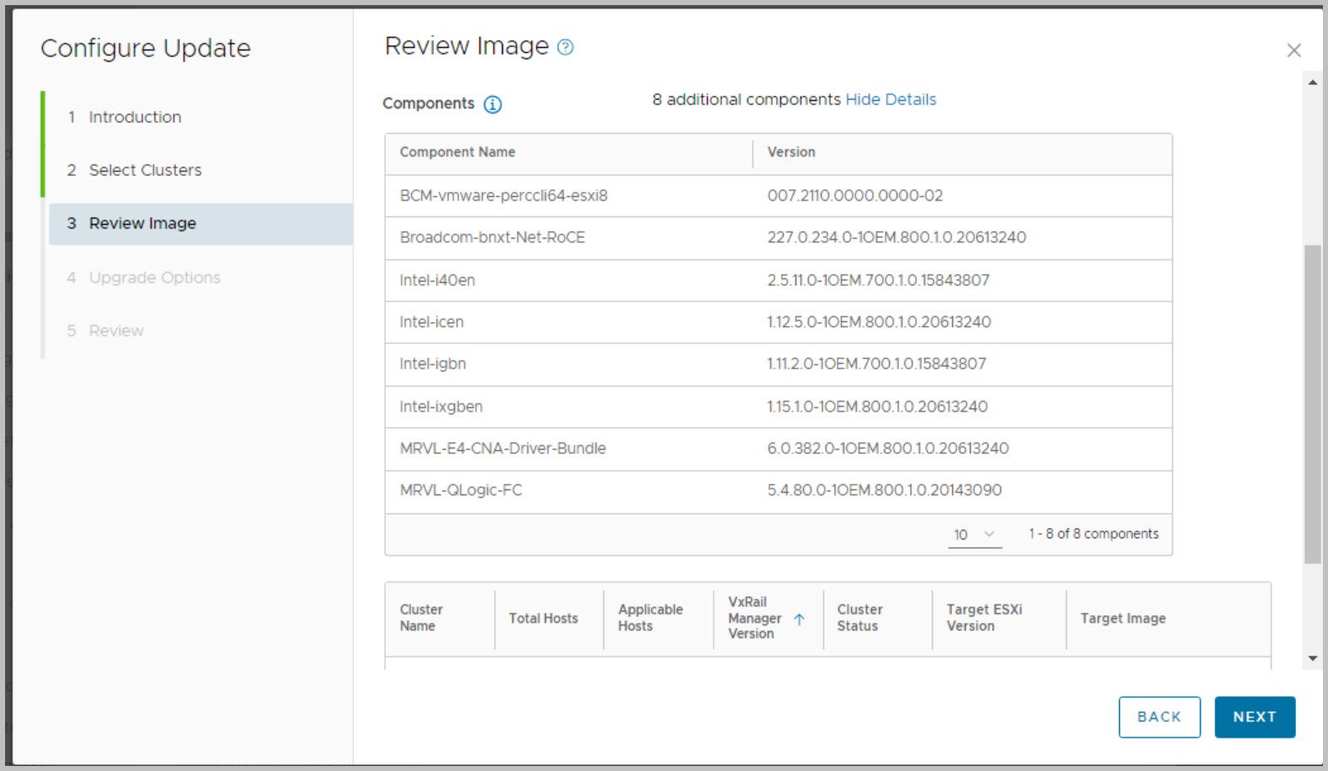Close the Configure Update dialog
This screenshot has width=1328, height=771.
[x=1293, y=51]
